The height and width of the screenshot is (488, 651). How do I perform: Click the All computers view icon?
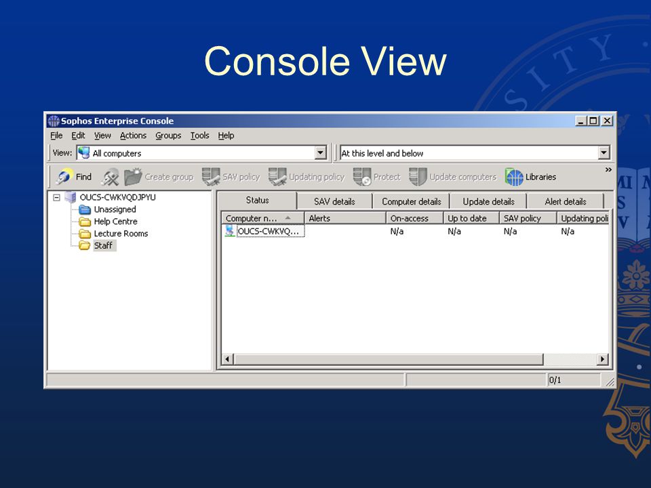pyautogui.click(x=84, y=152)
